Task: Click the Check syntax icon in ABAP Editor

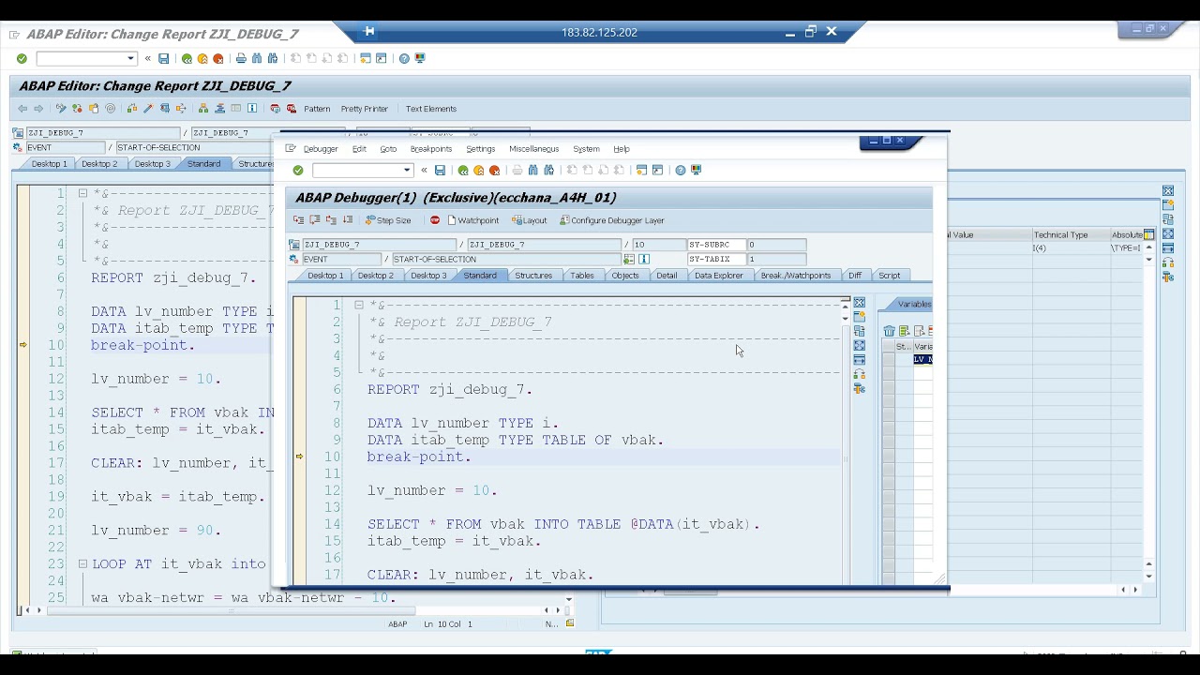Action: [131, 109]
